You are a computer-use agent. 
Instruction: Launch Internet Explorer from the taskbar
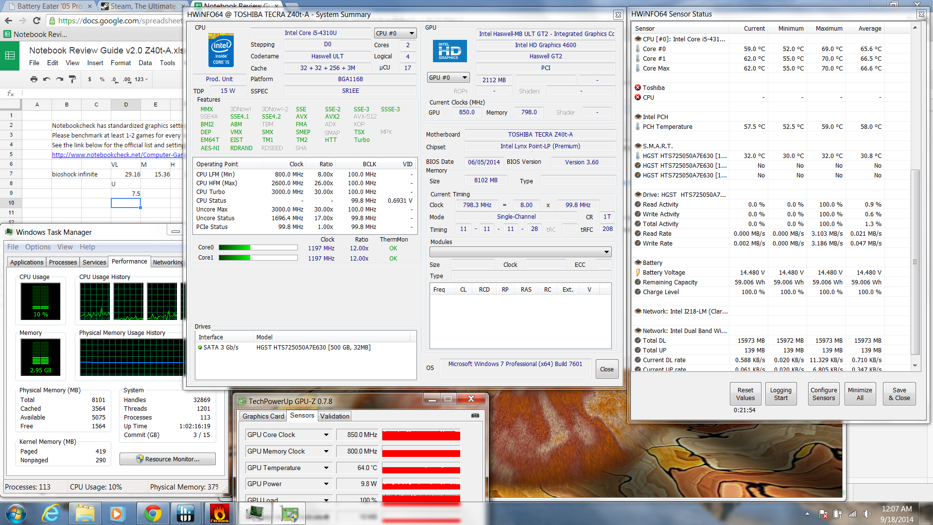[x=51, y=513]
